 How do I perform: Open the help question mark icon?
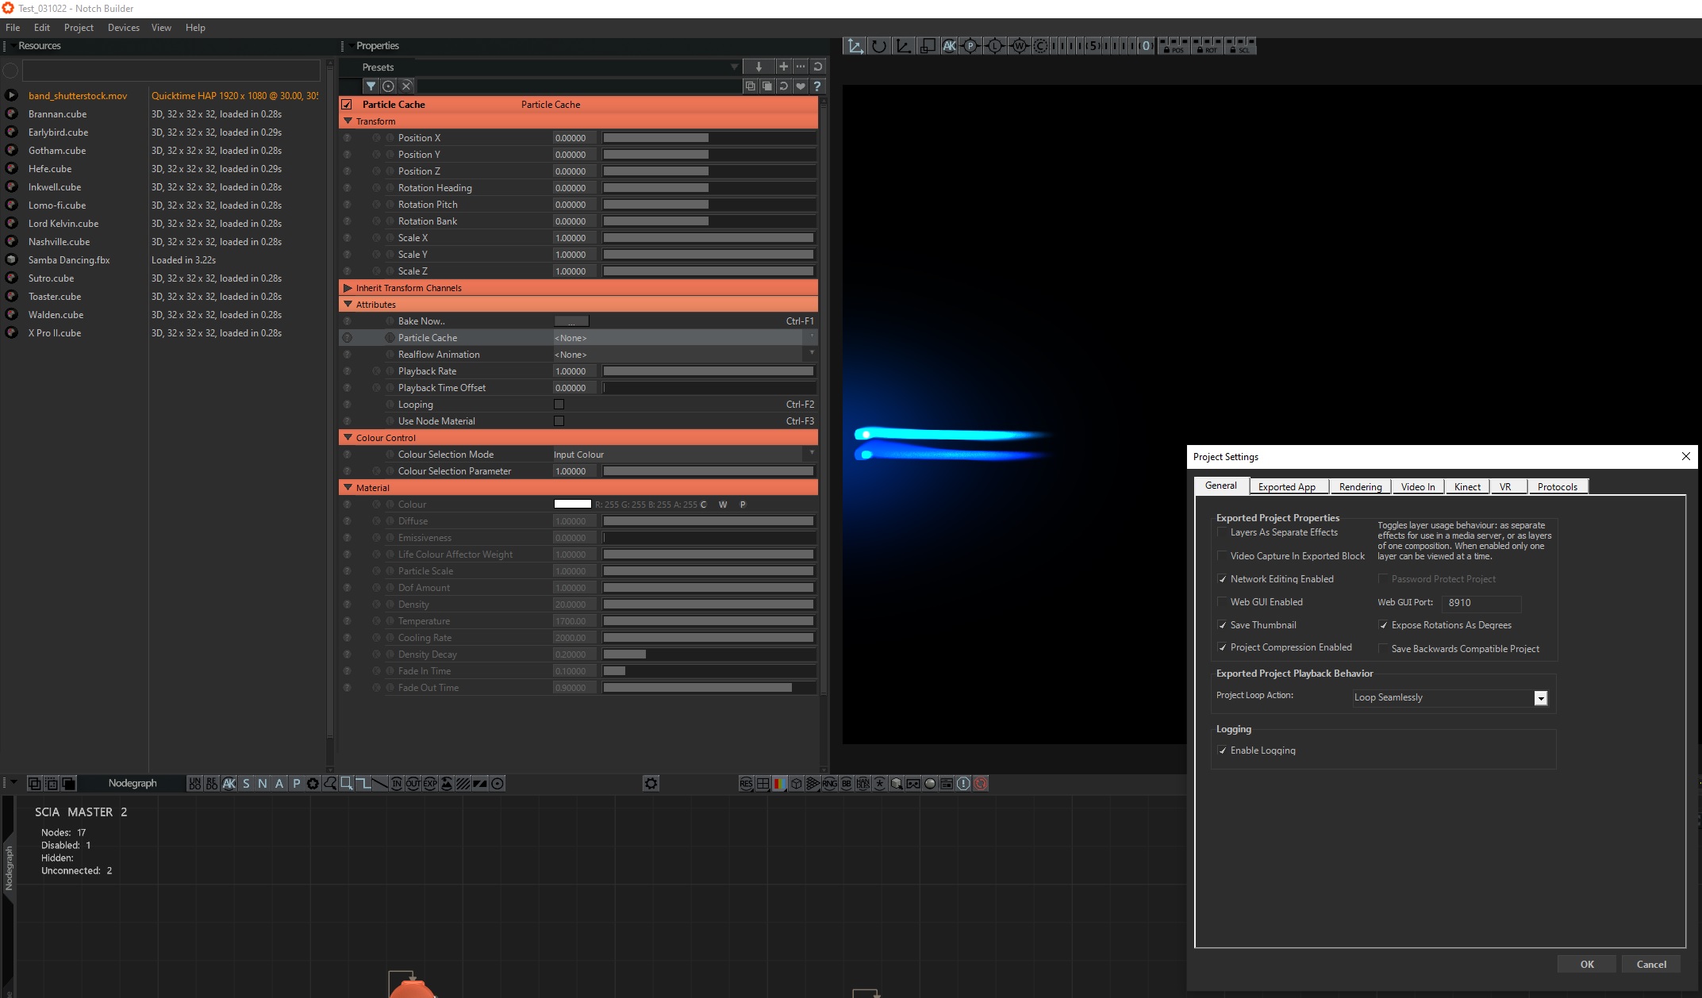pos(817,86)
